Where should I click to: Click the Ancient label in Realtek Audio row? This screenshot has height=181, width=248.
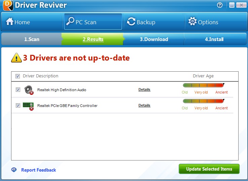(x=221, y=92)
